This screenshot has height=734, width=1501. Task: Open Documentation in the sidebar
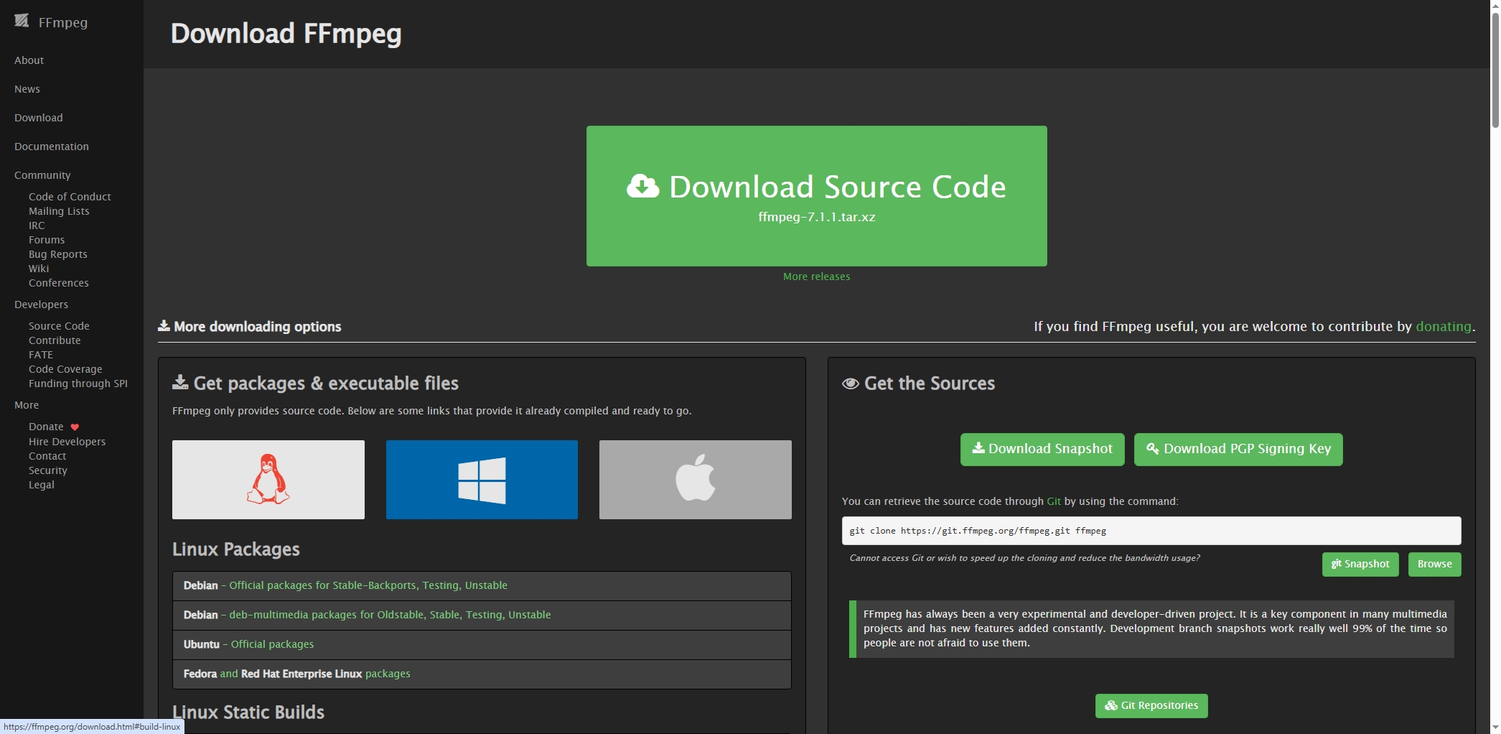tap(52, 147)
